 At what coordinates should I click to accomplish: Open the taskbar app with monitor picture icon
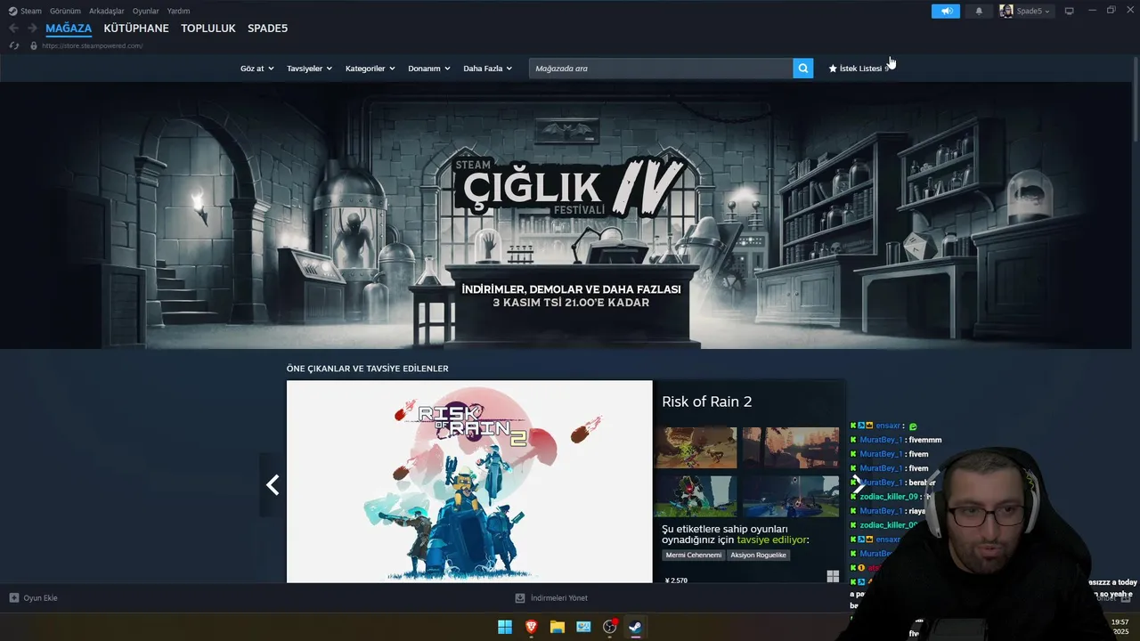pyautogui.click(x=583, y=627)
